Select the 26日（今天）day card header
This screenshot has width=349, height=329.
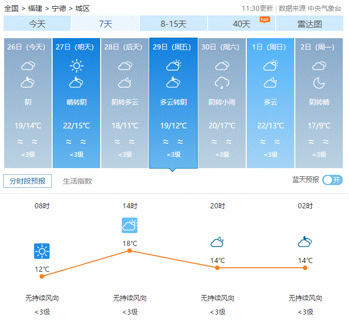tap(26, 47)
